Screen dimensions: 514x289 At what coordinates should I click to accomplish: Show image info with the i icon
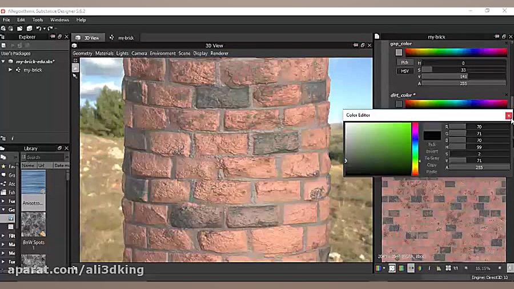pyautogui.click(x=429, y=268)
